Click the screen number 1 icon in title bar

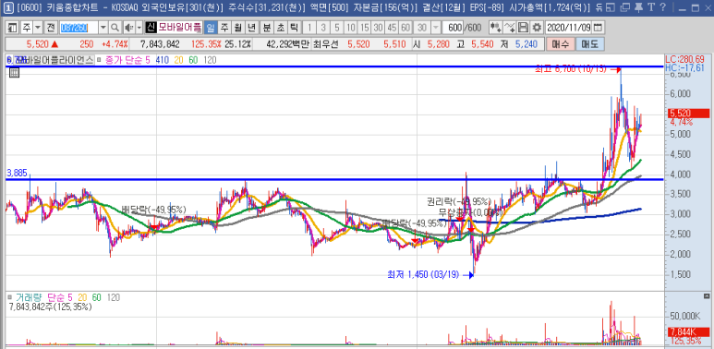tap(7, 6)
